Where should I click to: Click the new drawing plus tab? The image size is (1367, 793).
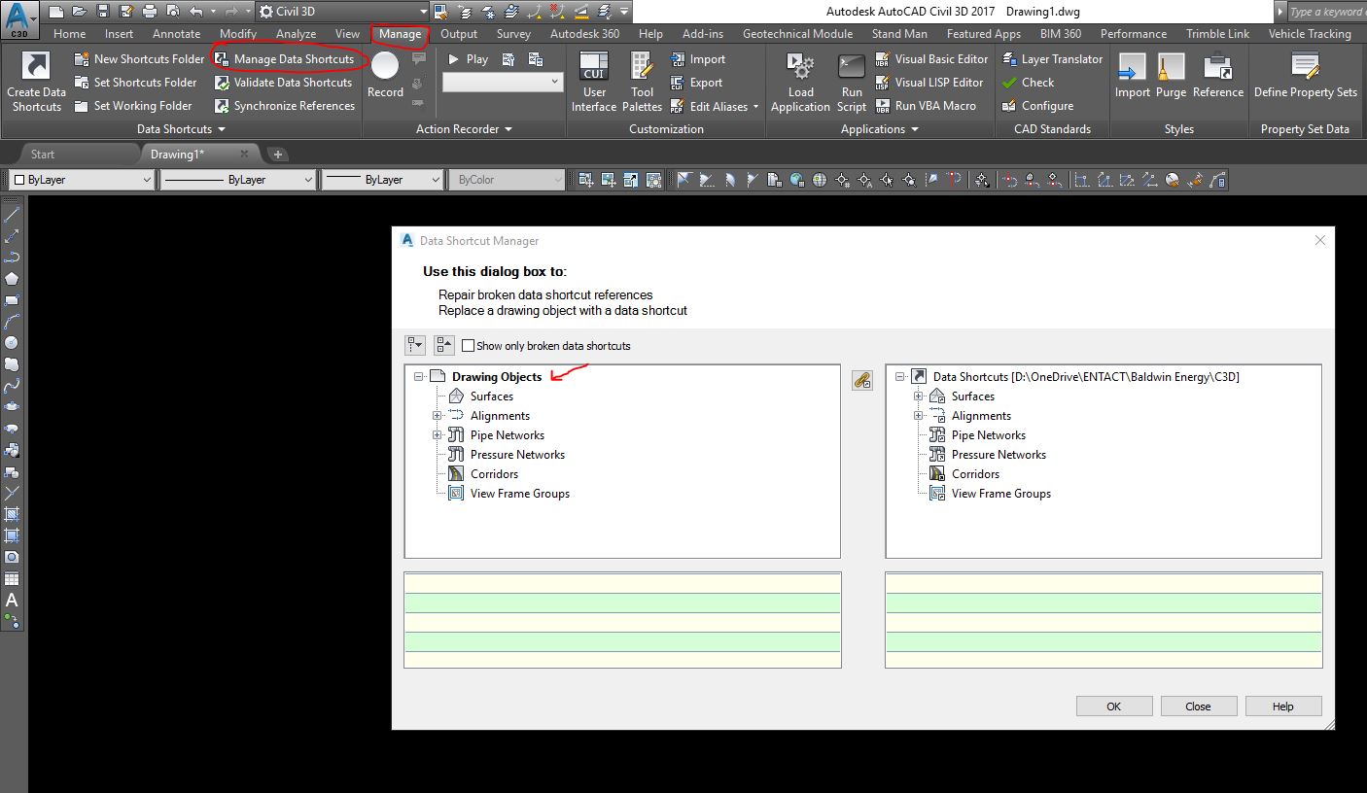pos(279,154)
